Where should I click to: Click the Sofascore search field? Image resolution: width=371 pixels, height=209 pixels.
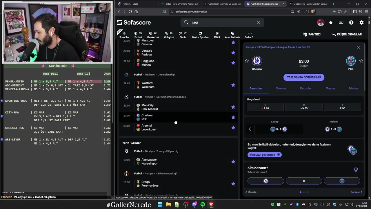pos(222,22)
